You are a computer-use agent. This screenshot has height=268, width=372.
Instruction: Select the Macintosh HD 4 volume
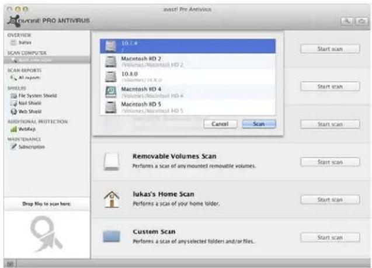(x=187, y=92)
